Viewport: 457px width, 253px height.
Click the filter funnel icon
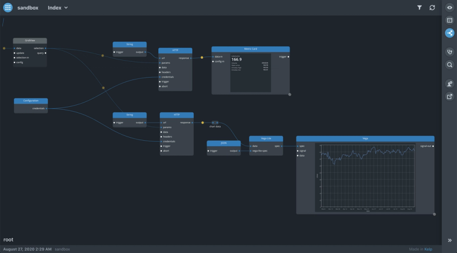tap(420, 8)
